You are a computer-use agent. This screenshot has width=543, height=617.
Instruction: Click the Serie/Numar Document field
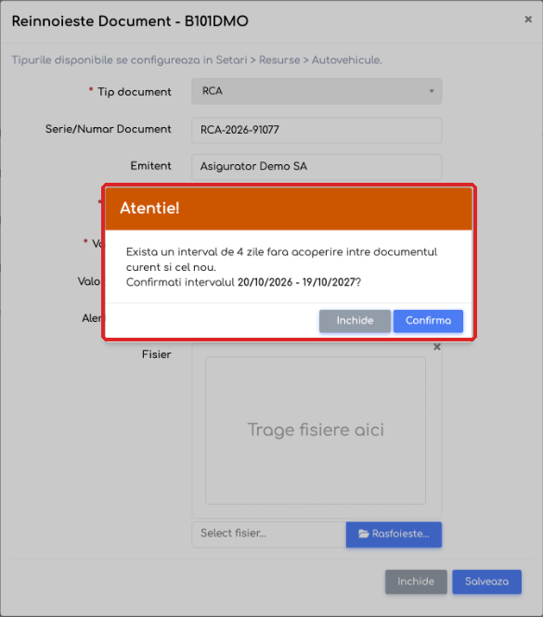pyautogui.click(x=317, y=130)
